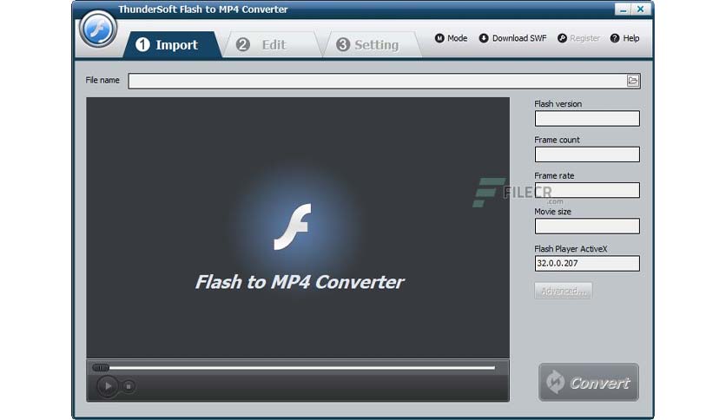Open the Help menu
The height and width of the screenshot is (420, 726).
[624, 38]
